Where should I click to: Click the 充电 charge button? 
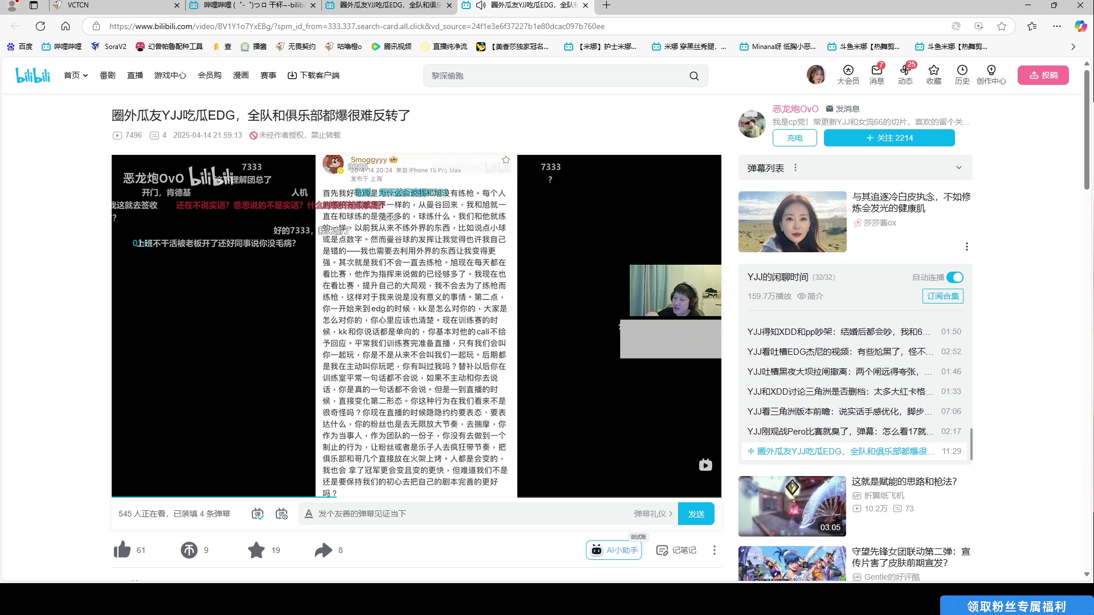click(x=794, y=138)
